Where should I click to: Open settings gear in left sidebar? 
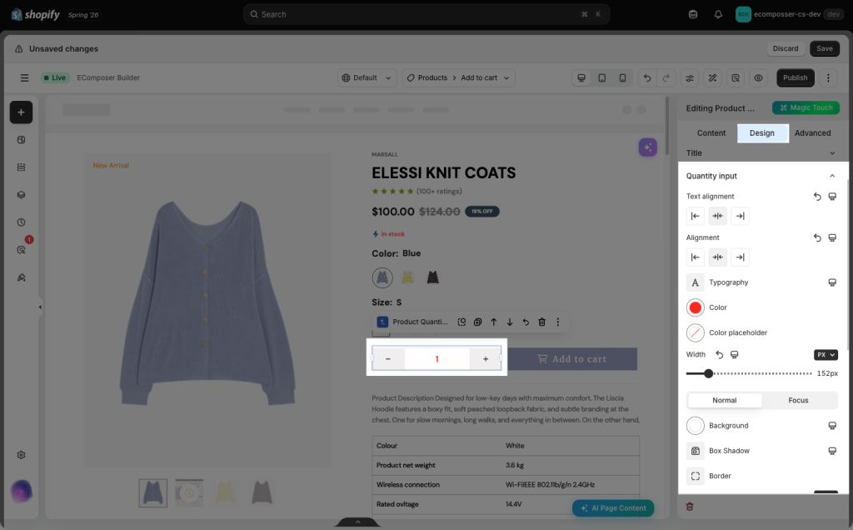21,455
